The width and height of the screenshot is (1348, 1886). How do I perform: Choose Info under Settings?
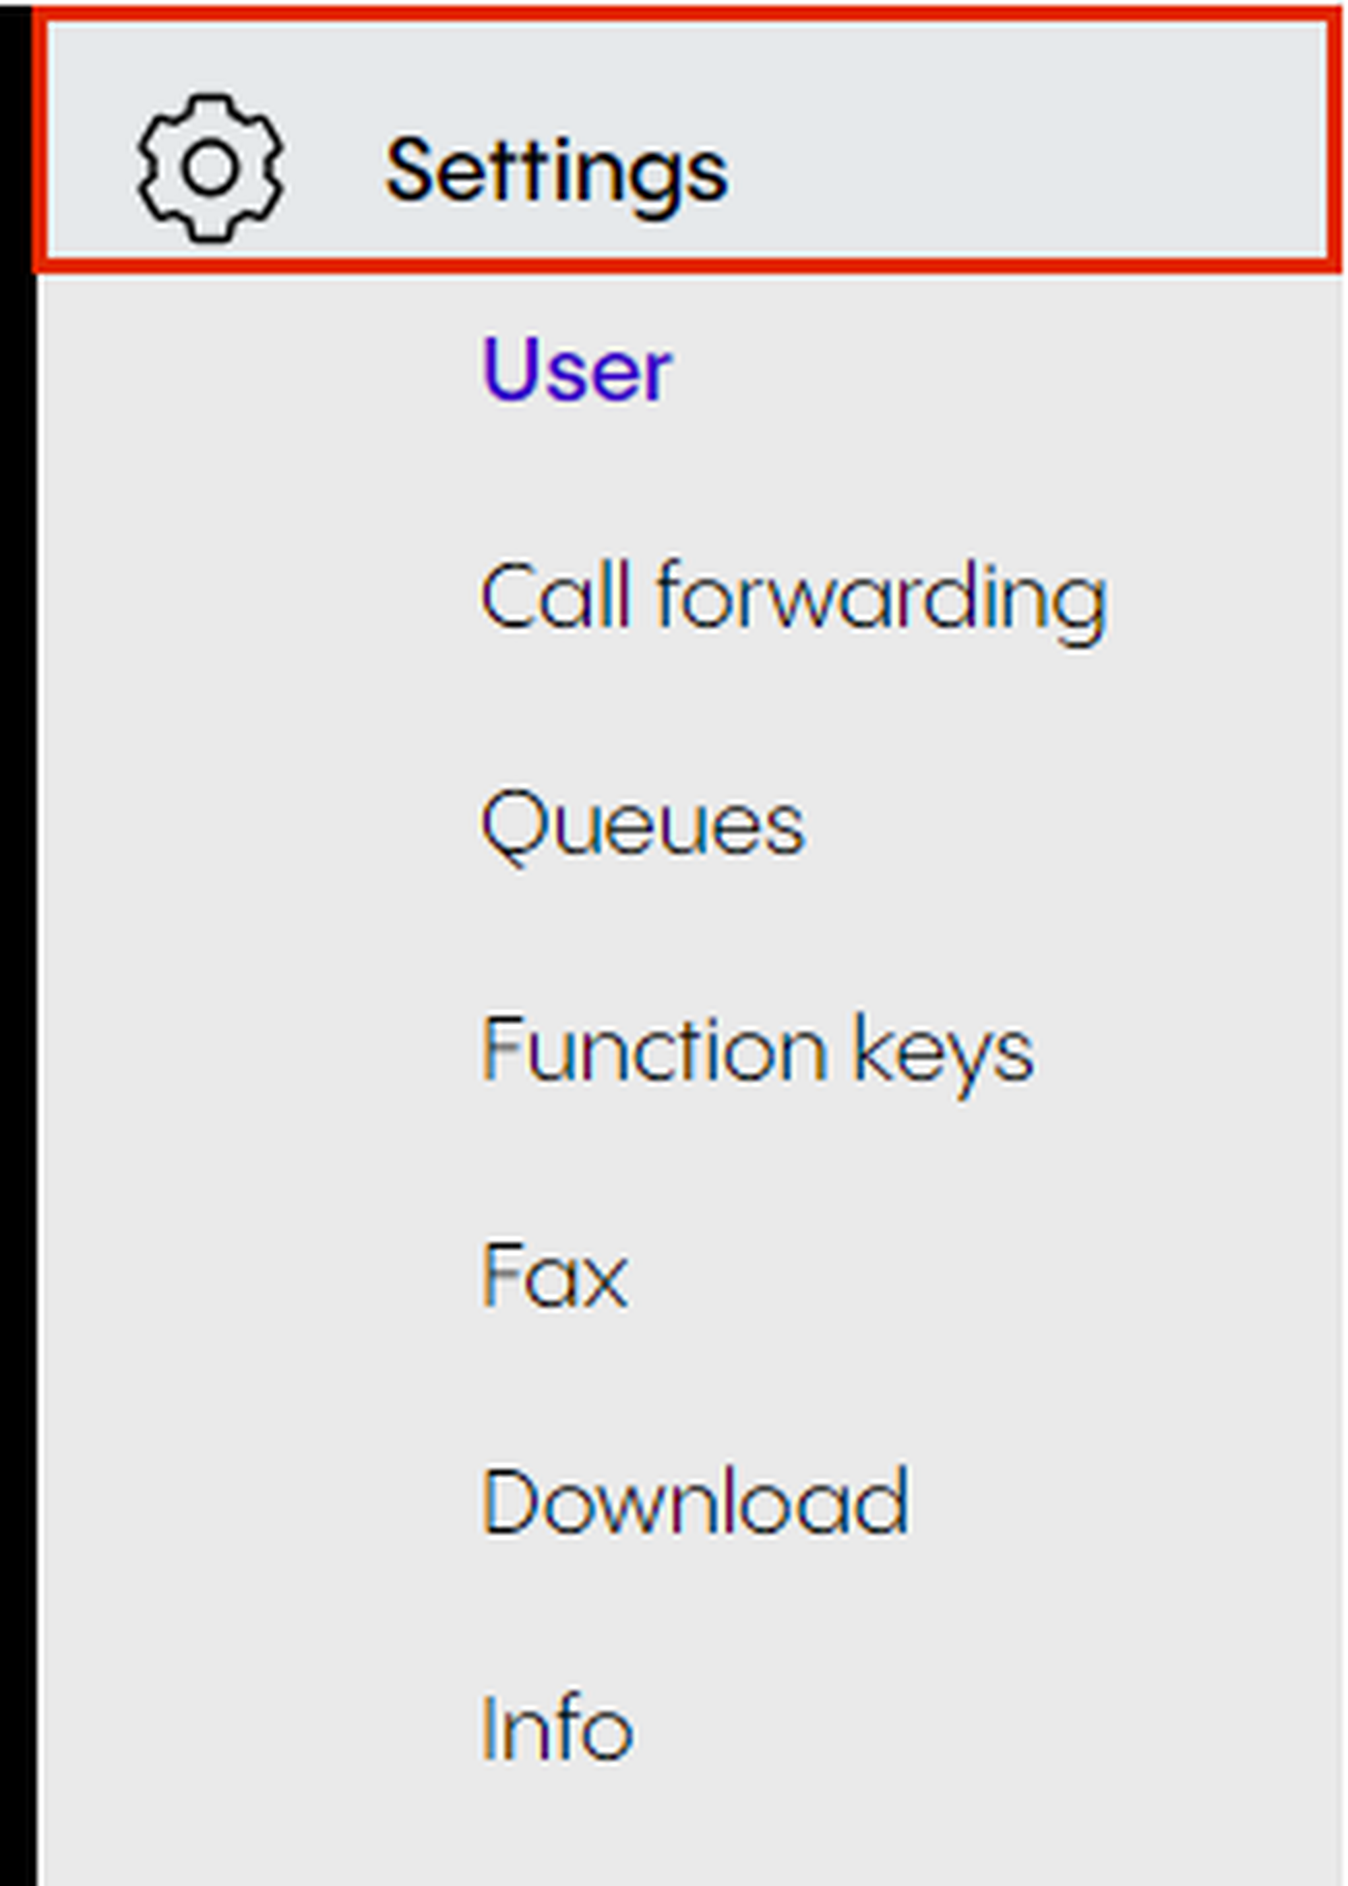tap(557, 1729)
